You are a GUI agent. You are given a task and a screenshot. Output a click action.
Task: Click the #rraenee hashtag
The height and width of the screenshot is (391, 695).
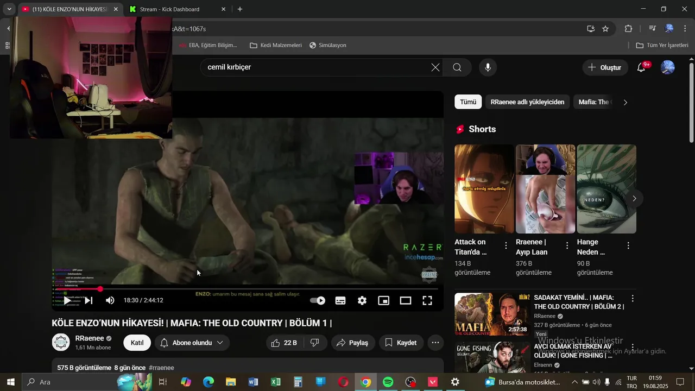pos(161,368)
